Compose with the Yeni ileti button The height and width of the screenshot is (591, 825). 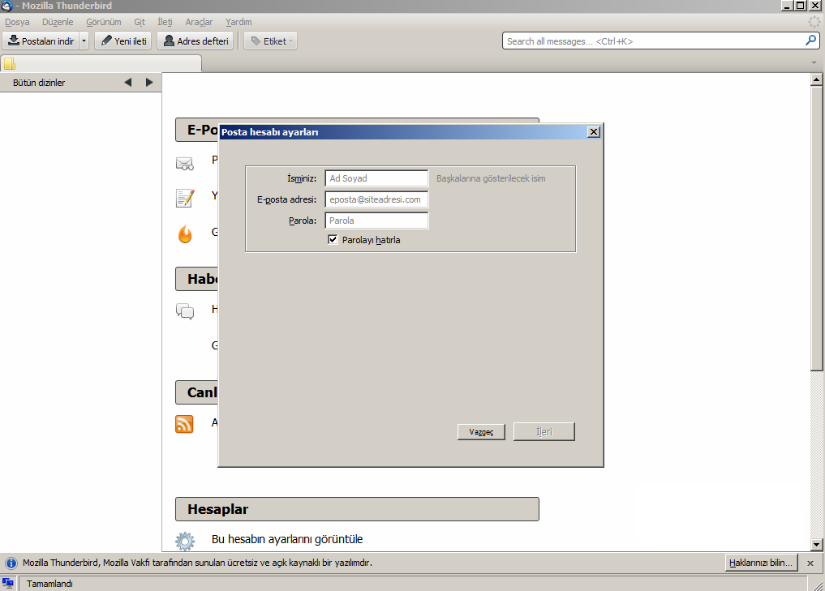point(123,41)
